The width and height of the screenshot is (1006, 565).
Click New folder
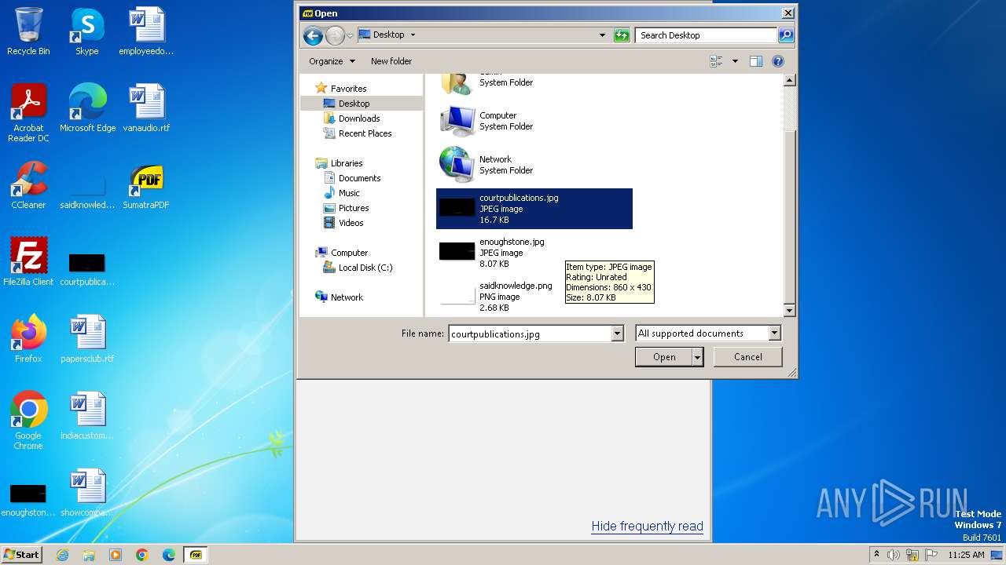tap(391, 61)
